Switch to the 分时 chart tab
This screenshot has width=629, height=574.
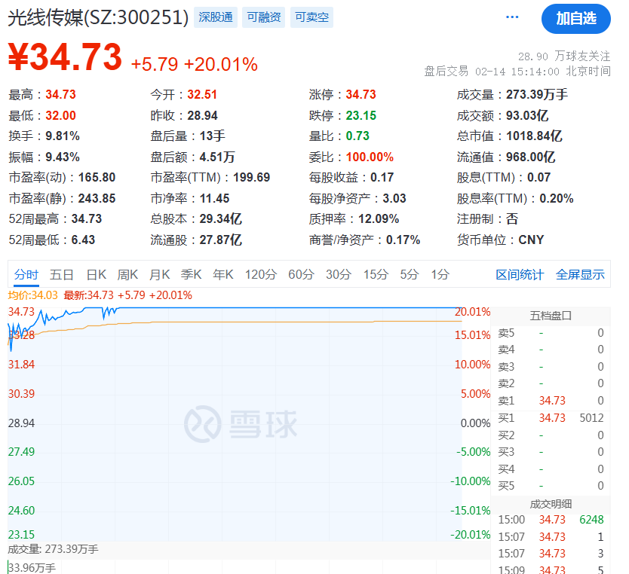(25, 274)
